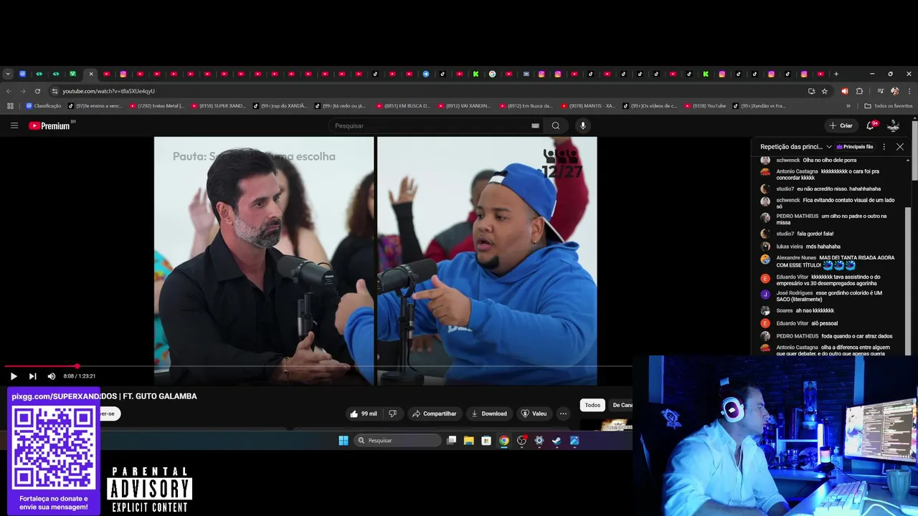This screenshot has height=516, width=918.
Task: Play the video
Action: pos(14,376)
